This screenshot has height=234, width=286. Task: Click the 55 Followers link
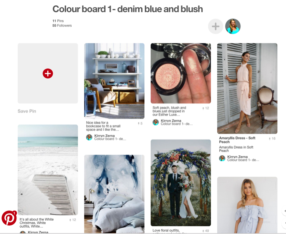click(x=62, y=25)
